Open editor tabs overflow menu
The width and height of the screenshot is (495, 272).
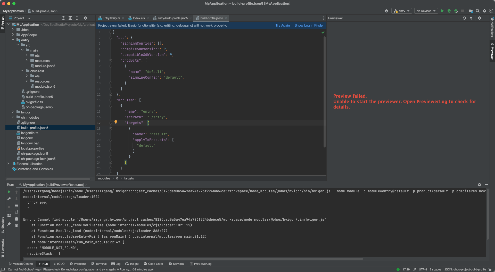point(323,18)
